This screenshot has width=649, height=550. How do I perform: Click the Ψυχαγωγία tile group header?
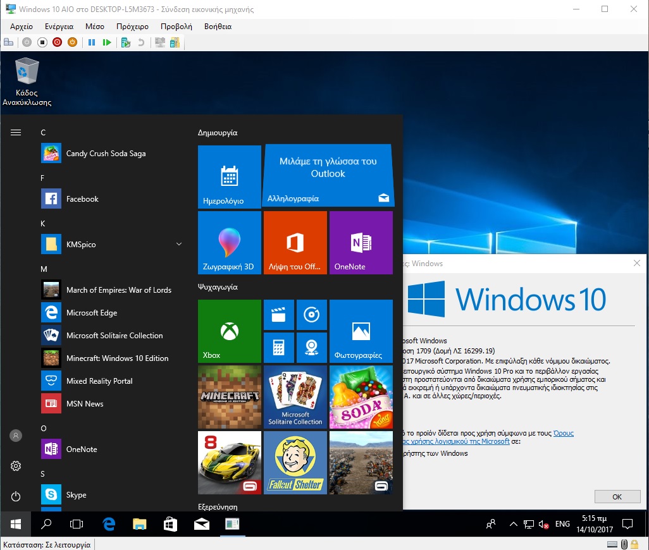click(218, 287)
